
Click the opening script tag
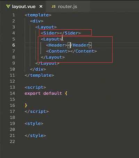35,87
